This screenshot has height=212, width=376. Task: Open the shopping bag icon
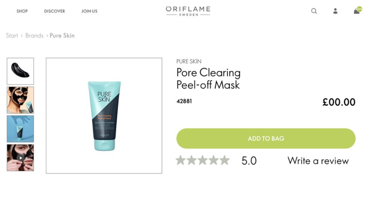357,11
